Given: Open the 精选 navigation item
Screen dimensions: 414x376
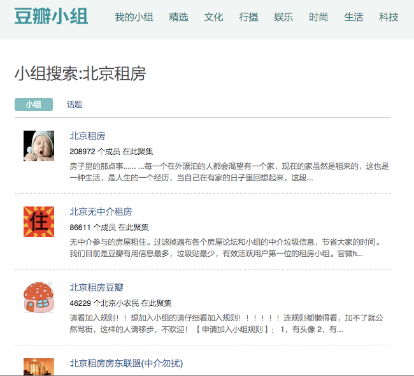Looking at the screenshot, I should (x=178, y=17).
